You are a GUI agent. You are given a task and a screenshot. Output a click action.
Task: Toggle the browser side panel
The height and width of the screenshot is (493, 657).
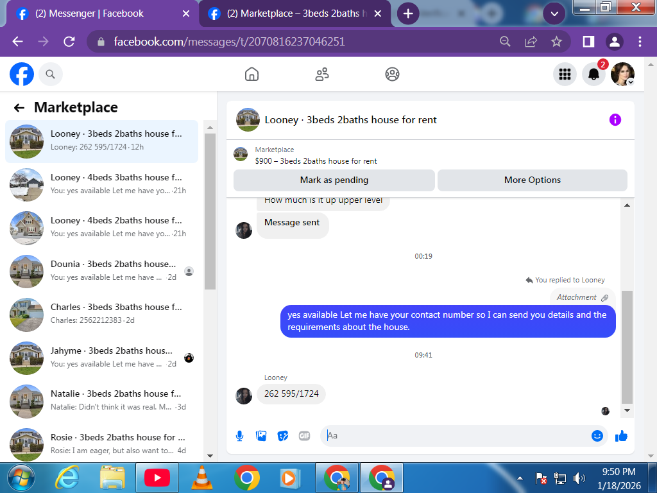(589, 42)
